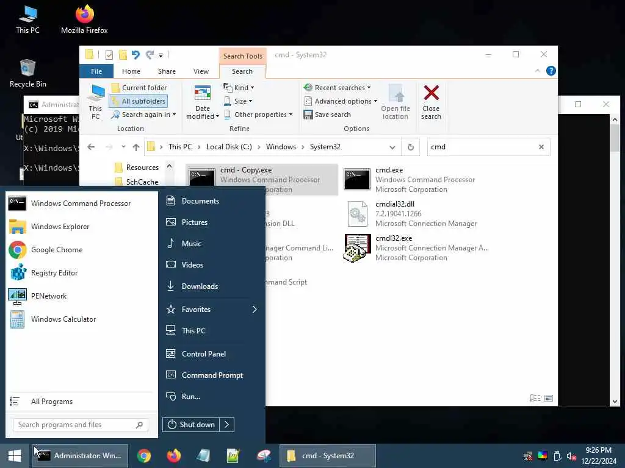This screenshot has height=468, width=625.
Task: Switch to the View ribbon tab
Action: (201, 71)
